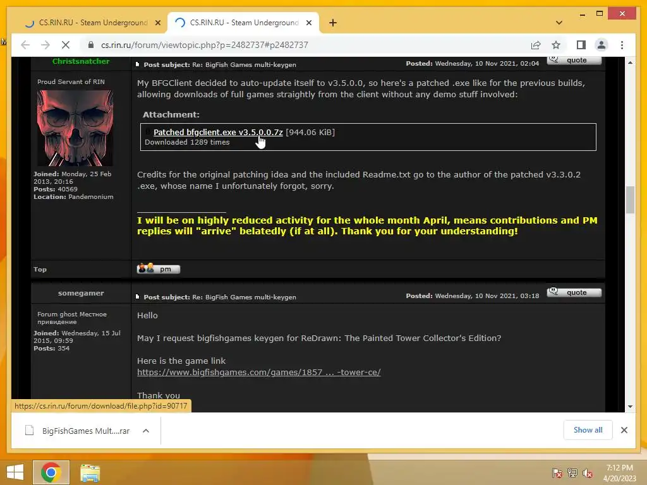647x485 pixels.
Task: Open the bigfishgames.com game link
Action: coord(258,372)
